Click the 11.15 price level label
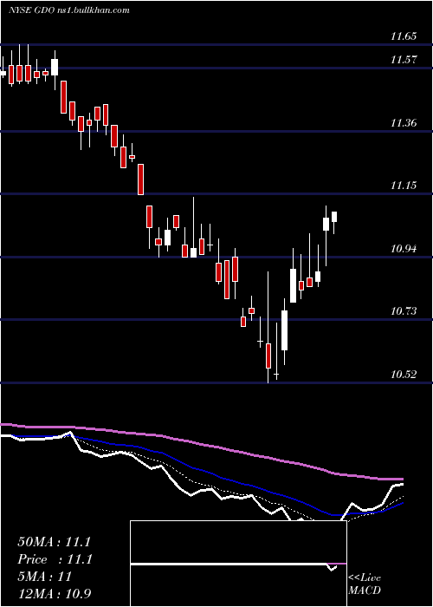Image resolution: width=433 pixels, height=607 pixels. [404, 186]
